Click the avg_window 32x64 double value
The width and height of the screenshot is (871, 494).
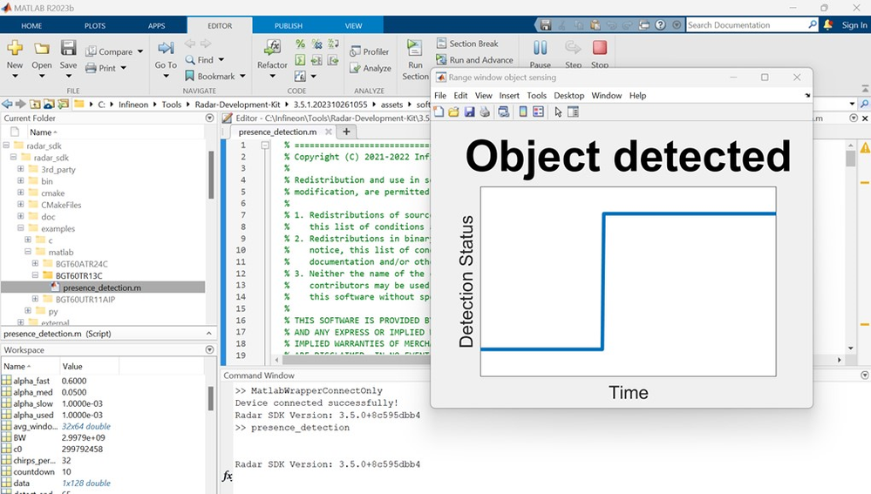85,426
